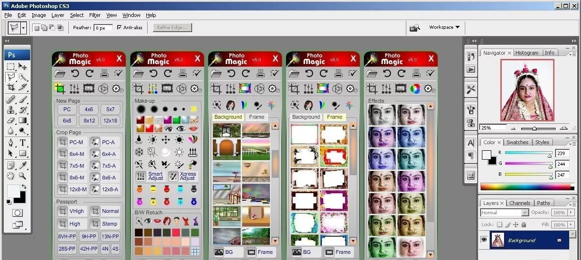Choose Add to selection mode button
The image size is (581, 260).
pyautogui.click(x=44, y=27)
